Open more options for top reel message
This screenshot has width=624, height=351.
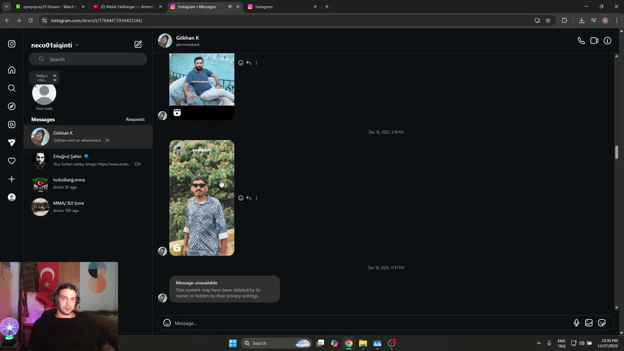256,63
